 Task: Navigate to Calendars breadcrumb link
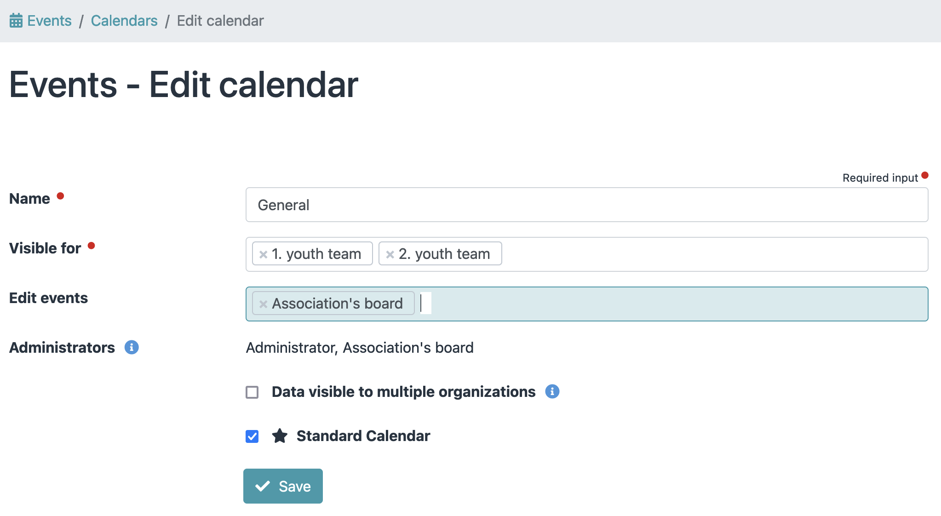[x=124, y=21]
